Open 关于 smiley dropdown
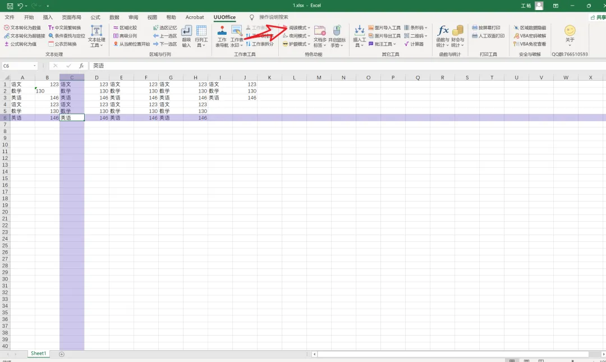This screenshot has width=606, height=362. pos(570,36)
